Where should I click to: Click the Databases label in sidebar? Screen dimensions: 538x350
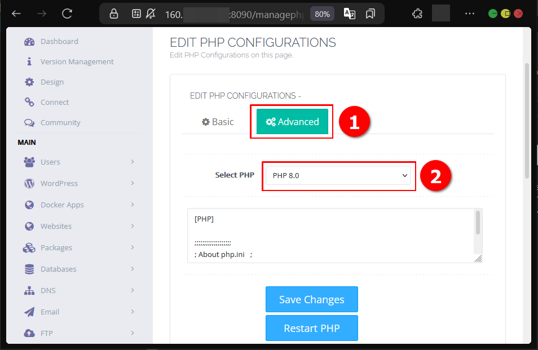(58, 269)
